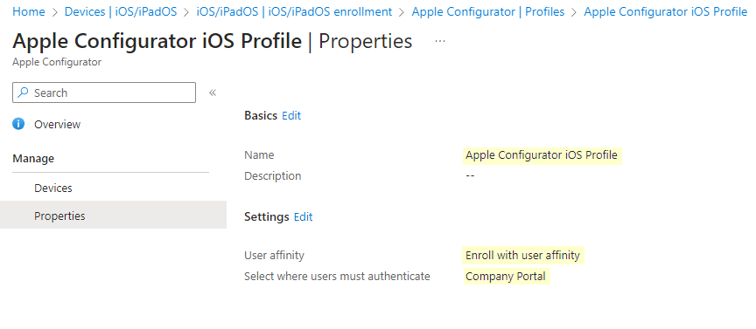Viewport: 756px width, 329px height.
Task: Open the ellipsis more options menu
Action: point(440,41)
